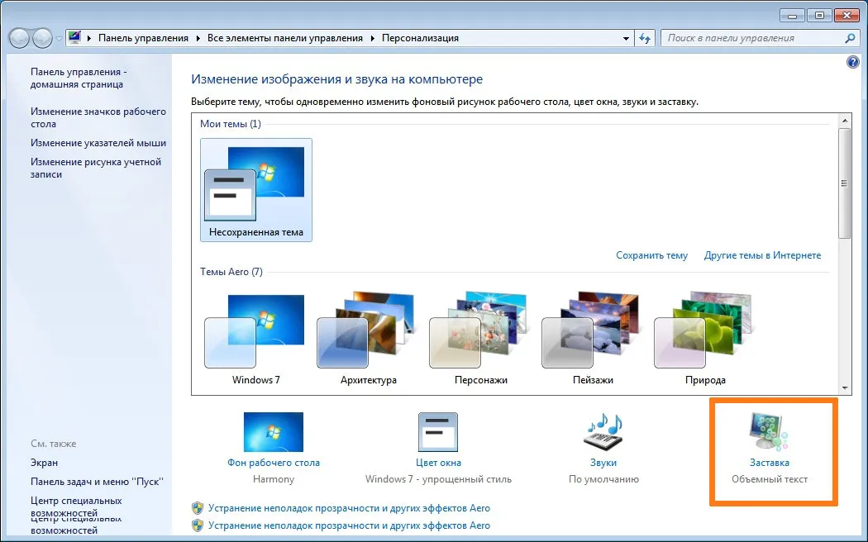Image resolution: width=868 pixels, height=542 pixels.
Task: Click the Forward navigation arrow
Action: pos(42,38)
